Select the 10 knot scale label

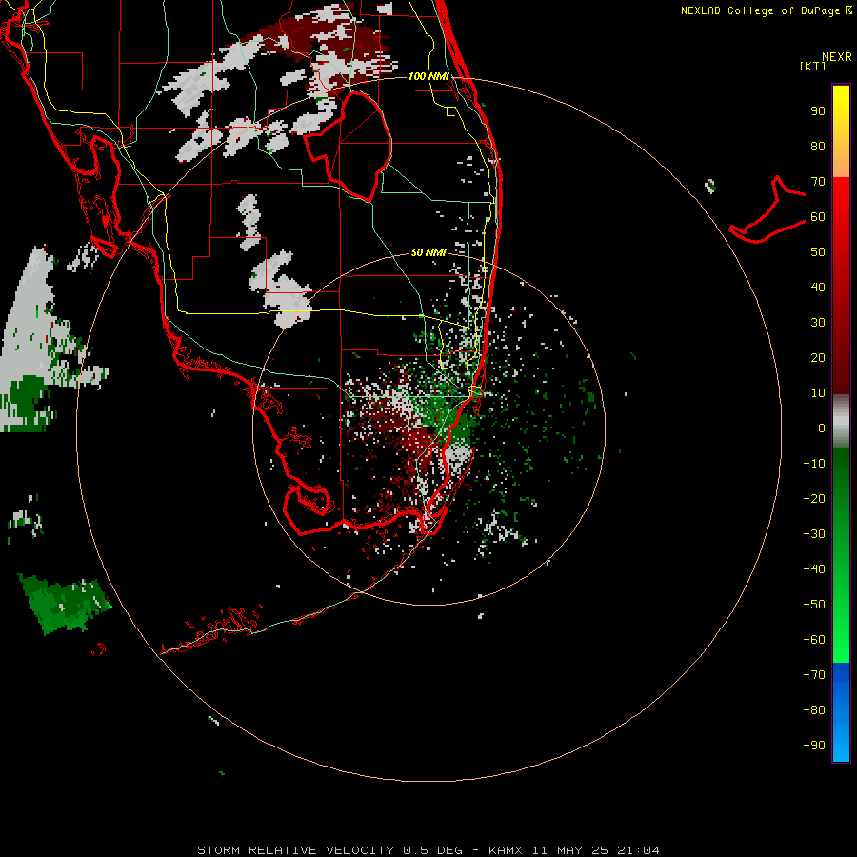click(x=818, y=393)
